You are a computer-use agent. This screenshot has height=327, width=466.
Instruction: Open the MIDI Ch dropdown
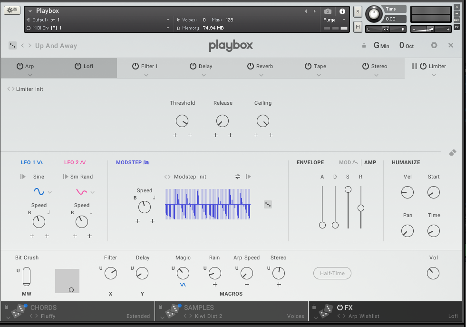[x=168, y=28]
